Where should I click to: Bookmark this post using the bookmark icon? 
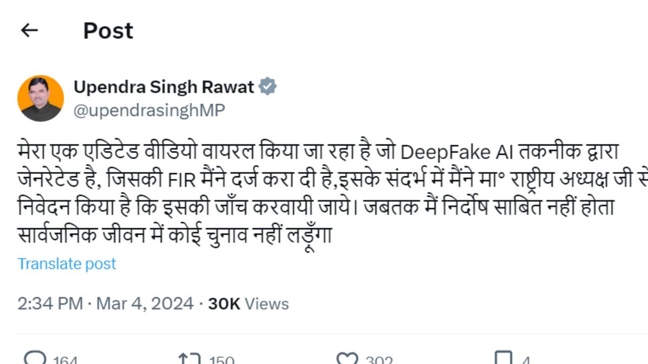click(x=503, y=359)
